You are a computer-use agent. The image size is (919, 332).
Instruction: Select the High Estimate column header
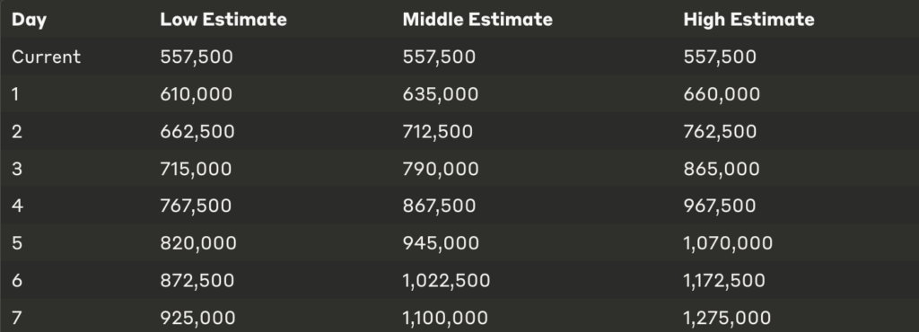click(748, 20)
